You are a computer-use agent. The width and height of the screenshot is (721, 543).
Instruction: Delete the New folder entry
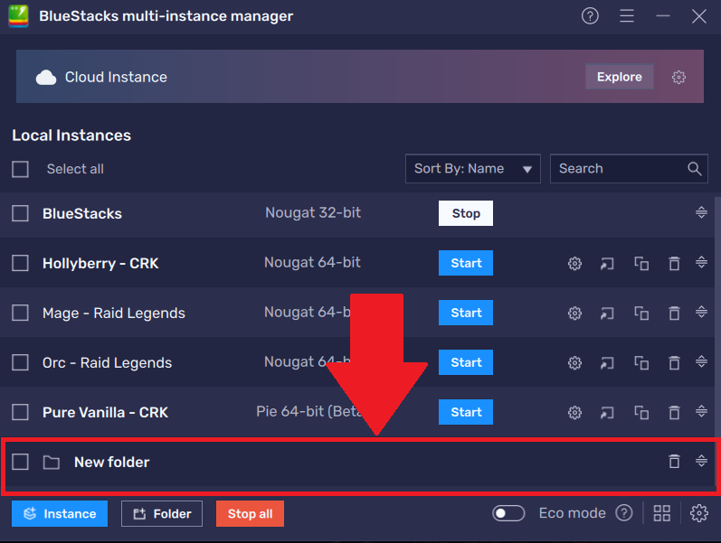pos(674,461)
